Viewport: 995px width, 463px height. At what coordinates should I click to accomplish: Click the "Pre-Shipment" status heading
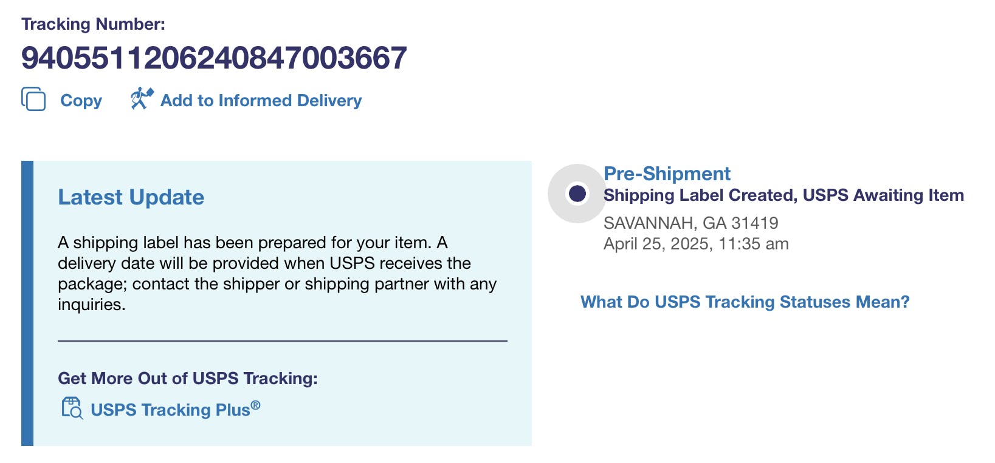[x=667, y=174]
